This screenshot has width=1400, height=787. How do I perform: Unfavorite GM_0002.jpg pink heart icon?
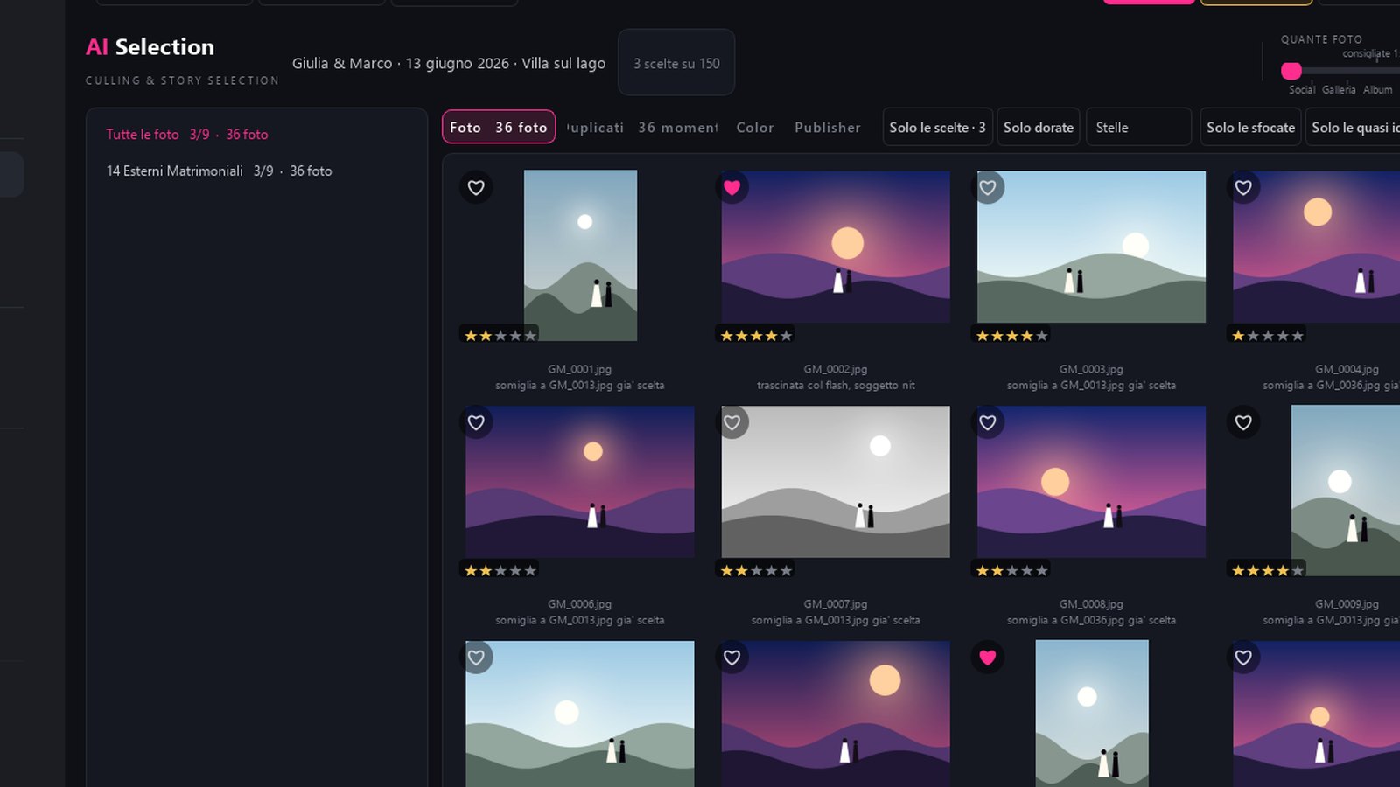click(732, 187)
